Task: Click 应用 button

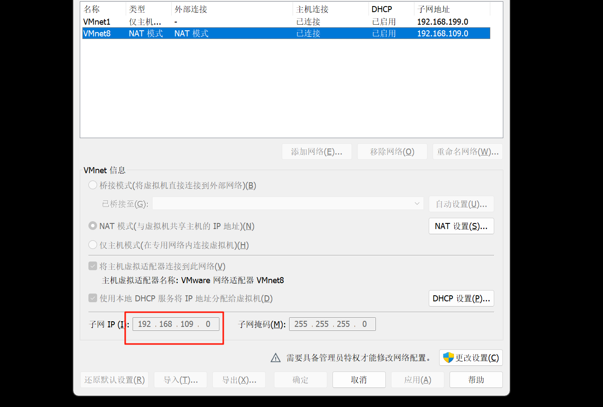Action: pyautogui.click(x=417, y=380)
